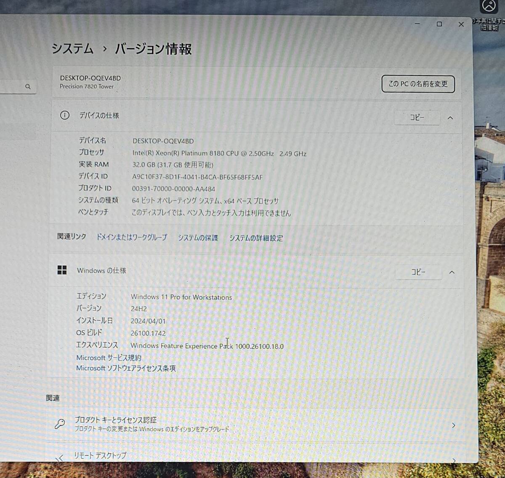Click the chevron arrow on プロダクト キーとライセンス認証 row
505x478 pixels.
coord(454,425)
